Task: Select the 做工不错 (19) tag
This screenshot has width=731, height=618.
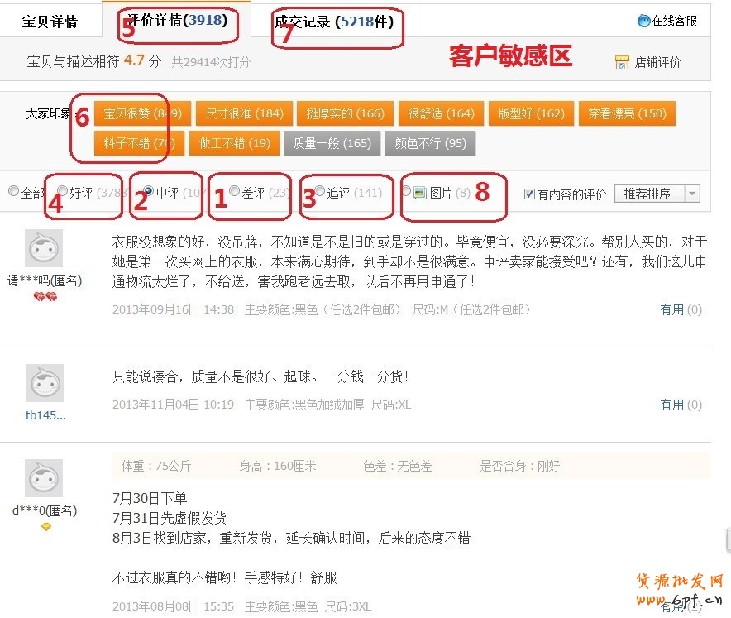Action: (x=235, y=143)
